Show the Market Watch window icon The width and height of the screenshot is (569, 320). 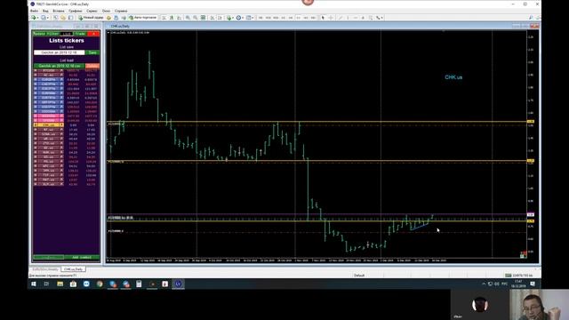tap(55, 18)
